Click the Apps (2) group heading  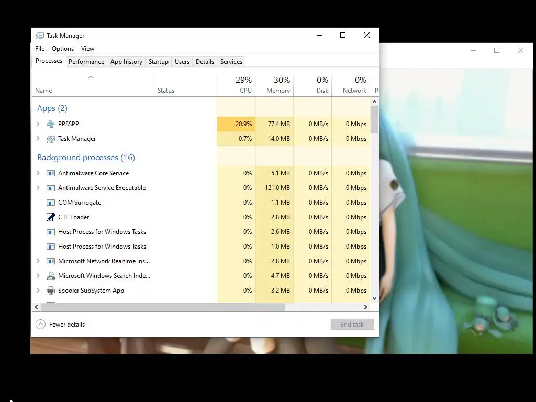52,108
